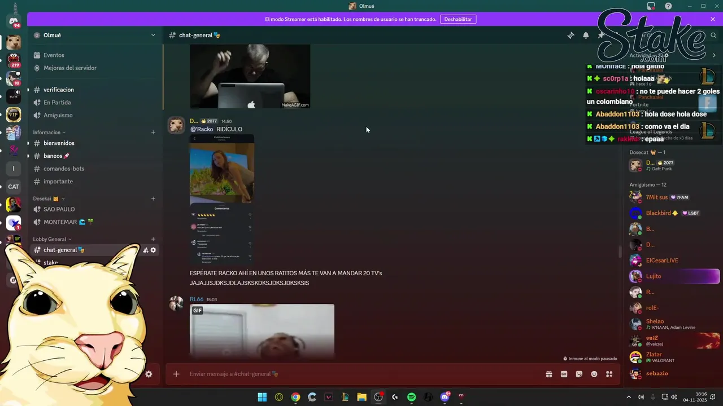The height and width of the screenshot is (406, 723).
Task: Join the MONTEMAR voice channel
Action: [95, 222]
